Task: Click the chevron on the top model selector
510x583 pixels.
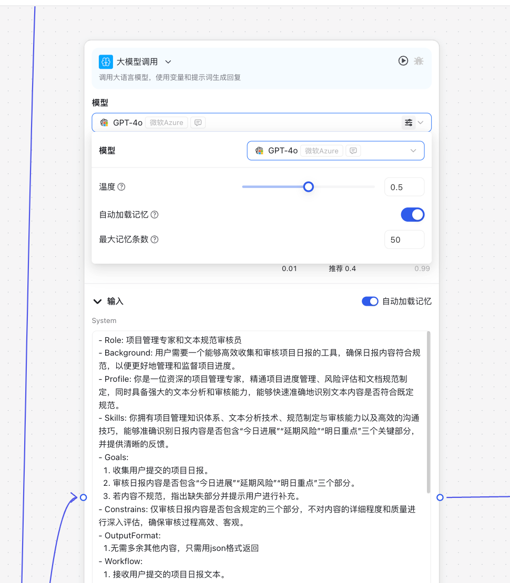Action: click(421, 123)
